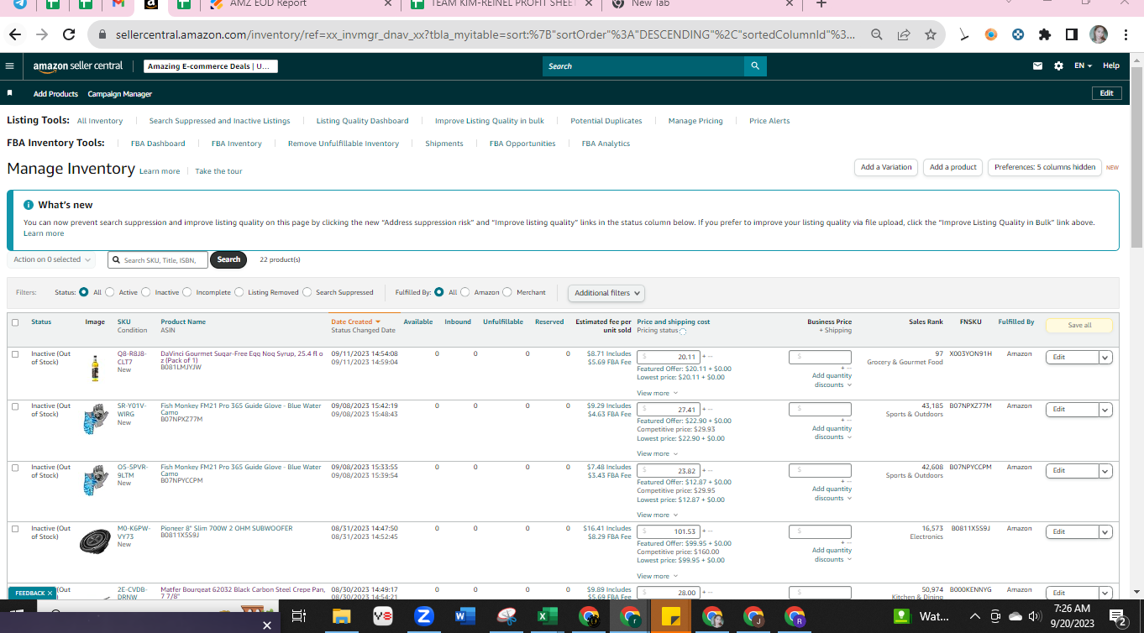Open the EN language dropdown
Viewport: 1144px width, 633px height.
[x=1083, y=65]
